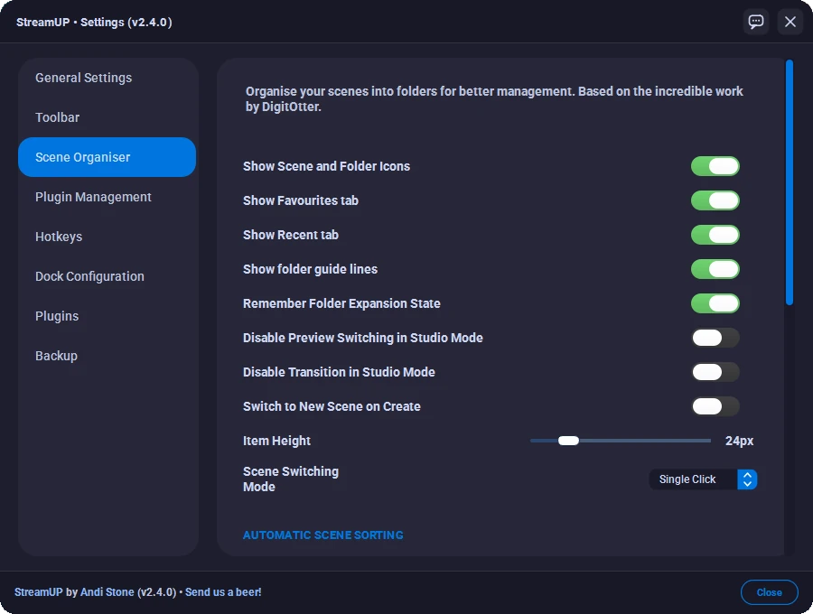Screen dimensions: 813x614
Task: Turn off Show Favourites tab switch
Action: tap(715, 200)
